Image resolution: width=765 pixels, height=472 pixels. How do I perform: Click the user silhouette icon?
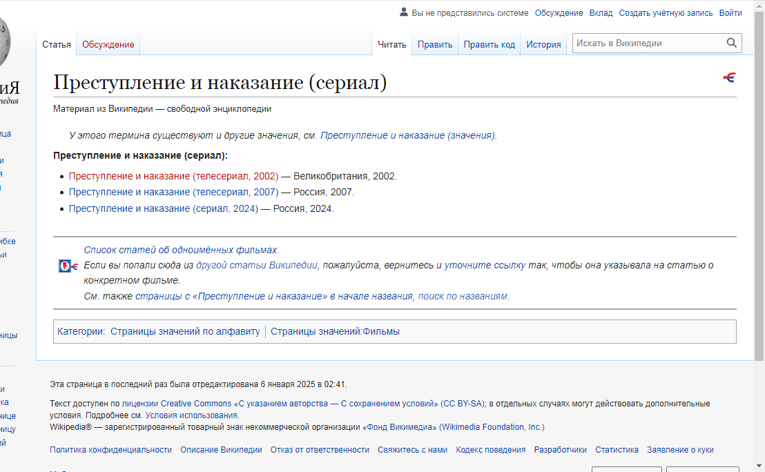click(403, 12)
